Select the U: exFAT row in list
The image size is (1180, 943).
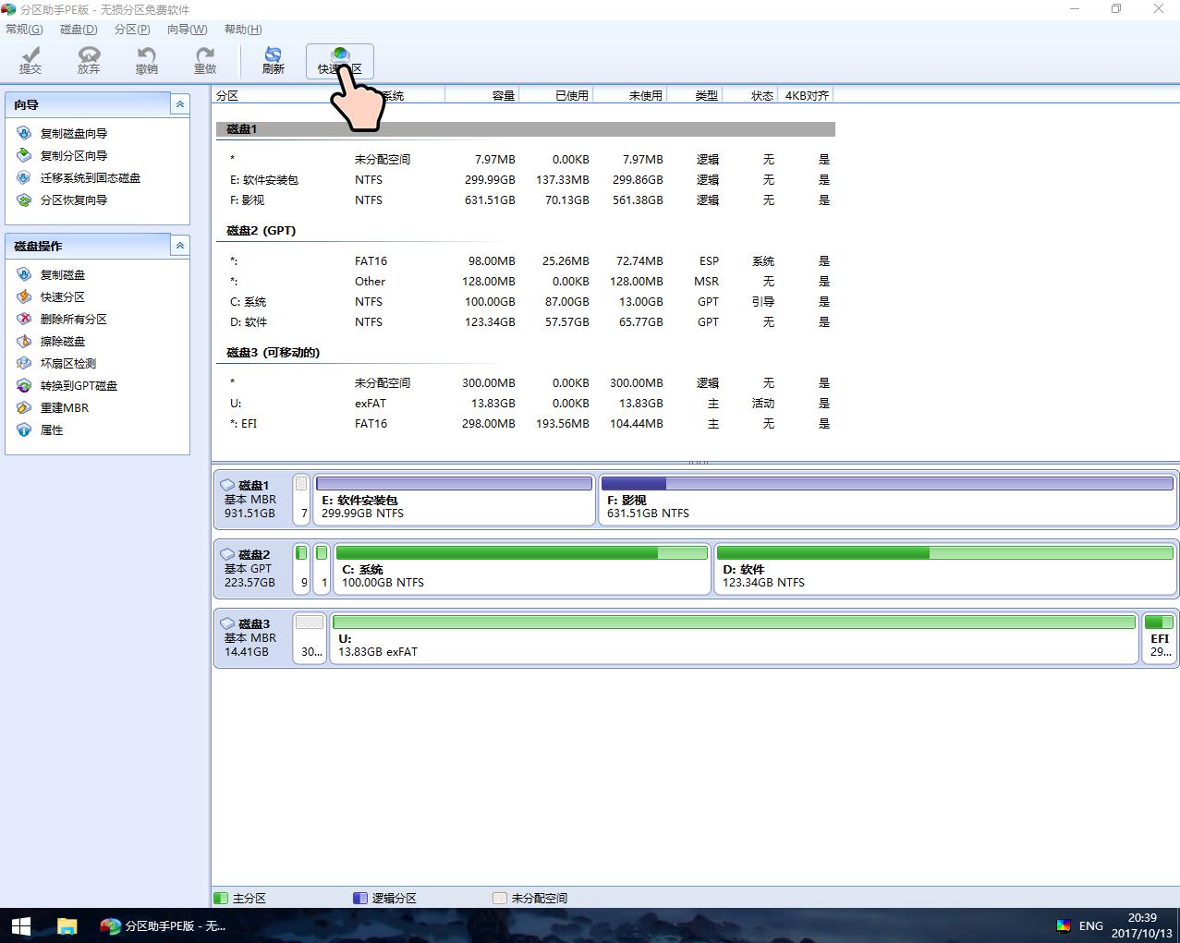(526, 403)
